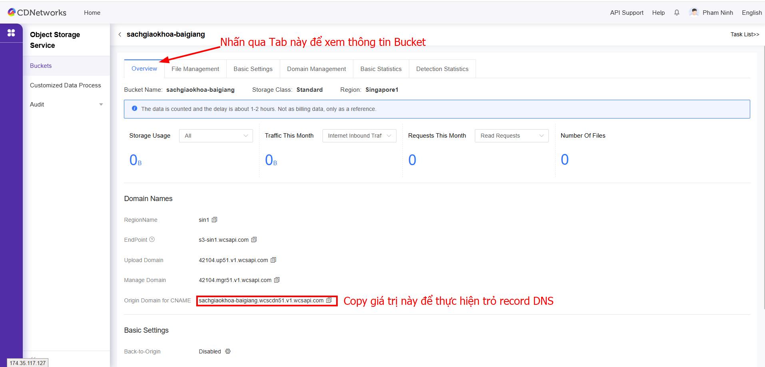The width and height of the screenshot is (765, 367).
Task: Open Back-to-Origin settings gear
Action: (x=228, y=351)
